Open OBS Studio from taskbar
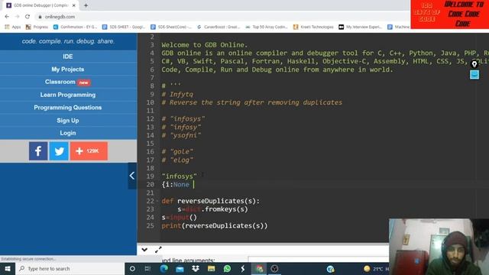This screenshot has height=275, width=489. pyautogui.click(x=274, y=268)
